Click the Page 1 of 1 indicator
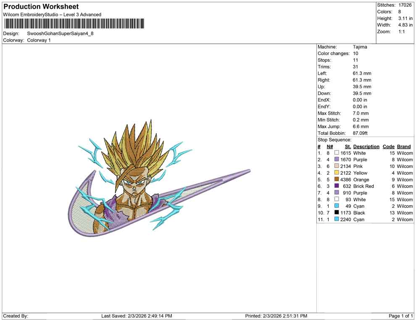416x320 pixels. click(400, 316)
